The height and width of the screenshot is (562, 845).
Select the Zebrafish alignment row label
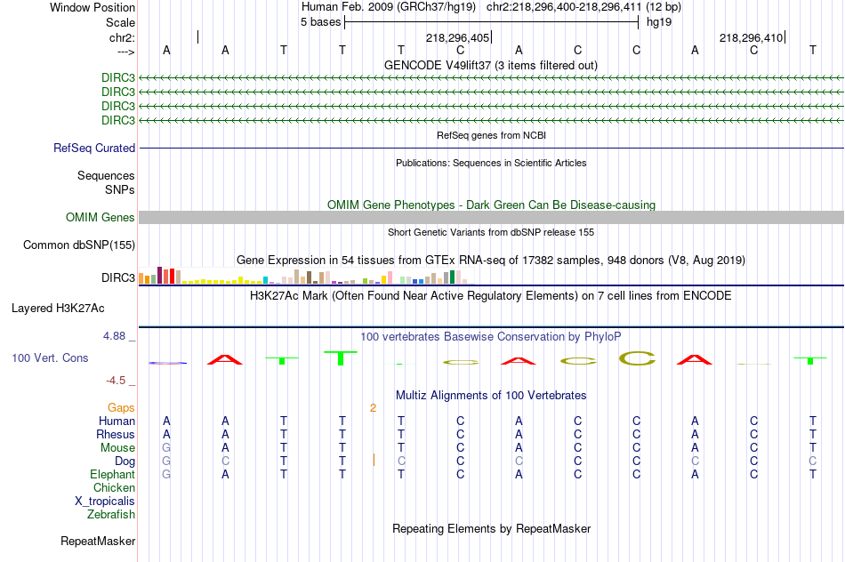click(111, 515)
